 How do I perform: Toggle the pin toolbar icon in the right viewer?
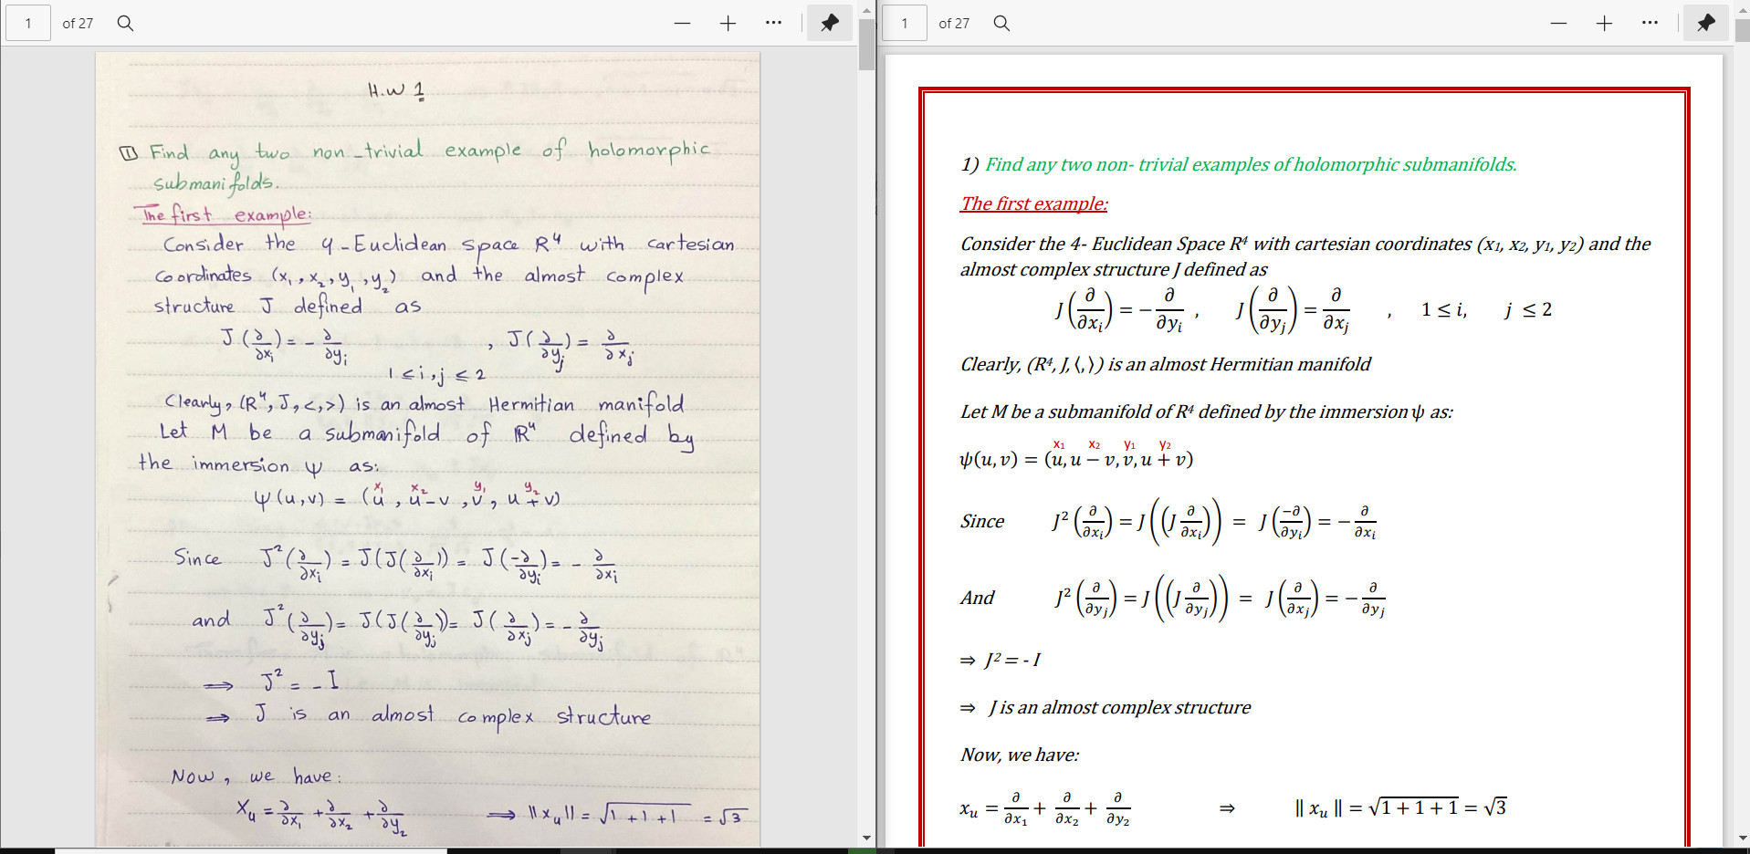click(x=1705, y=23)
